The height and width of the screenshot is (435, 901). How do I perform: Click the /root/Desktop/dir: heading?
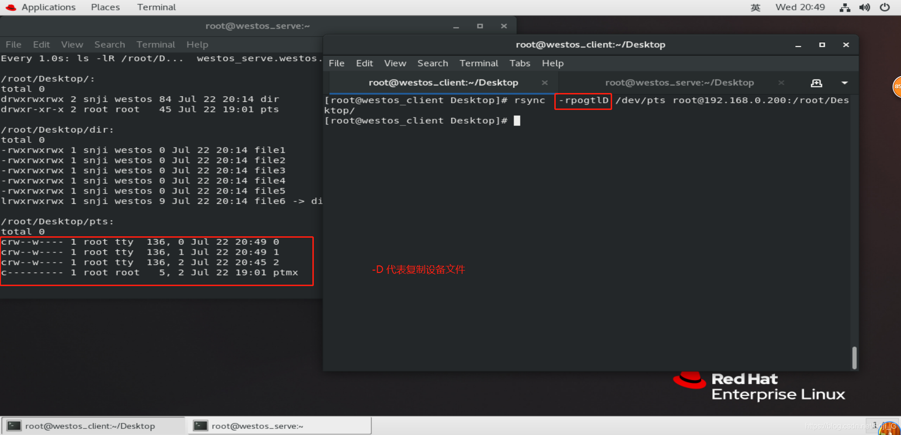click(x=57, y=130)
